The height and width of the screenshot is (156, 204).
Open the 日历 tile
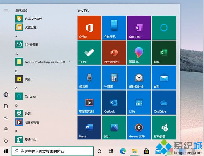click(x=139, y=102)
